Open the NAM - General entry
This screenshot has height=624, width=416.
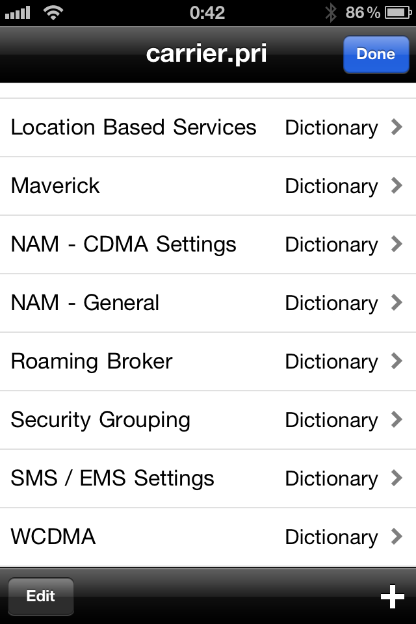[x=208, y=303]
